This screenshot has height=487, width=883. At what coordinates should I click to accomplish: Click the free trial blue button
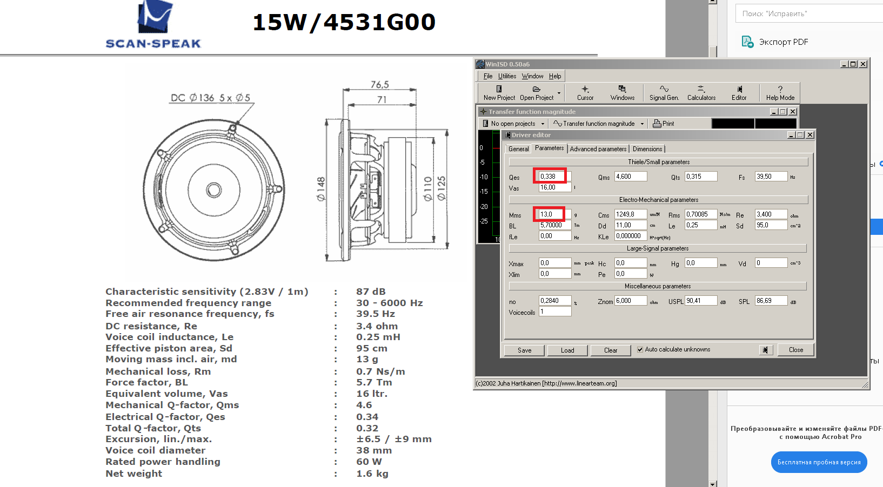(819, 462)
